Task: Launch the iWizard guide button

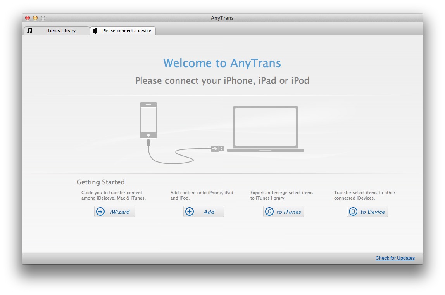Action: coord(115,212)
